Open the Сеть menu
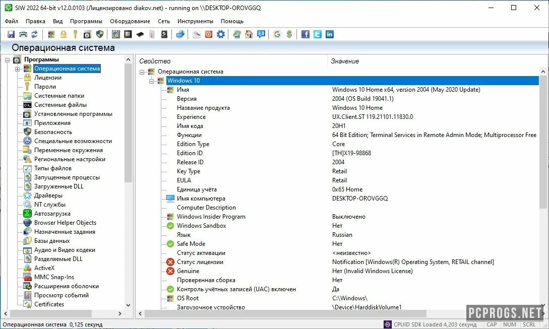 pos(164,21)
